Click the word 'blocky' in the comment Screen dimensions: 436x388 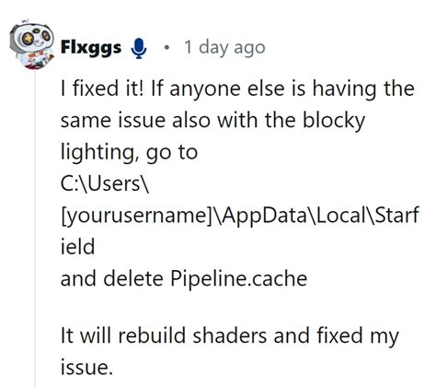tap(334, 121)
